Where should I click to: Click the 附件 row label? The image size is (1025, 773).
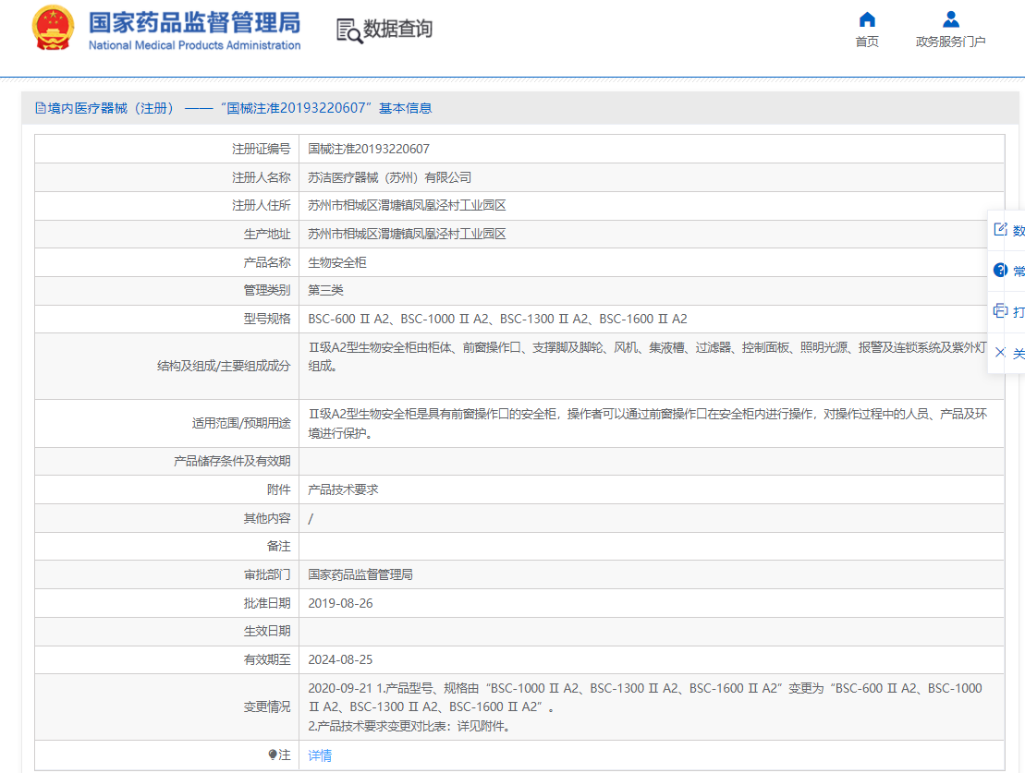tap(278, 489)
